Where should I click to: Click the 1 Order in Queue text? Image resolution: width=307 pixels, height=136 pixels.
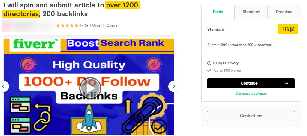pos(104,25)
